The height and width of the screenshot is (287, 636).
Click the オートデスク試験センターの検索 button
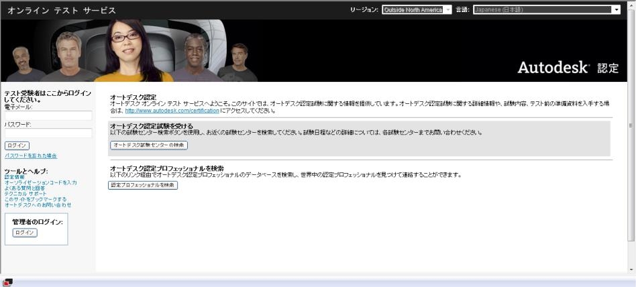149,145
